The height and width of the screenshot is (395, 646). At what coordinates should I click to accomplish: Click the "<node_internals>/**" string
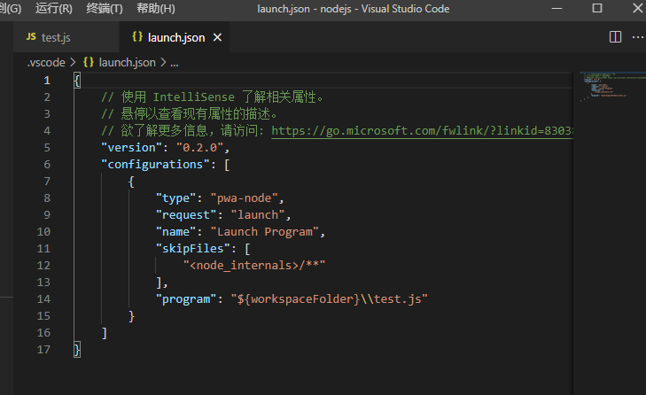pyautogui.click(x=254, y=266)
